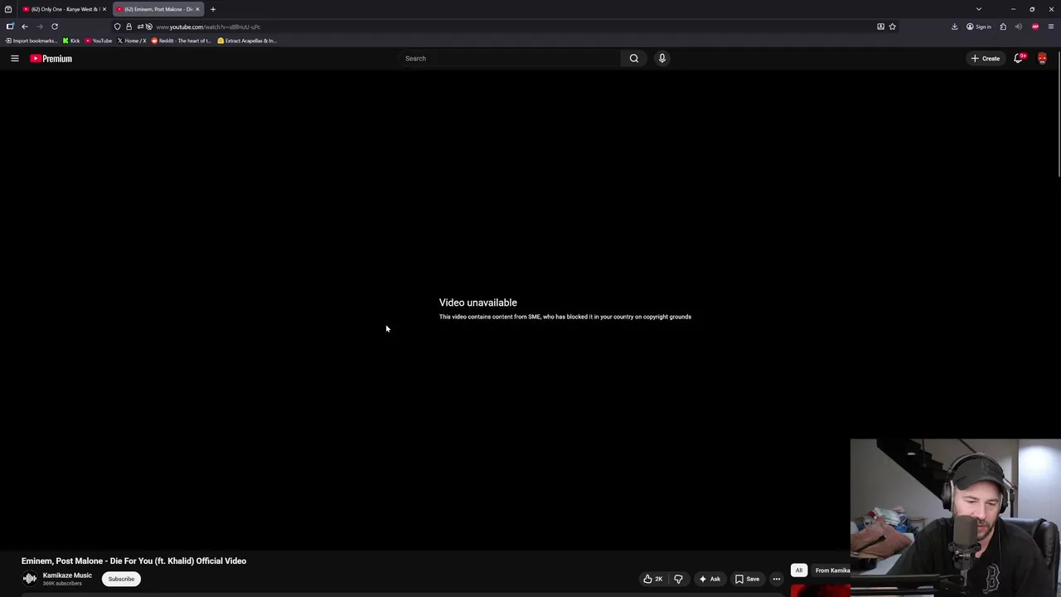Open the YouTube bookmark
This screenshot has width=1061, height=597.
tap(99, 41)
